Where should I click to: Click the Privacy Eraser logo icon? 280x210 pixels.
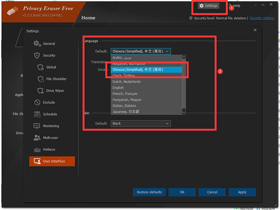(13, 11)
